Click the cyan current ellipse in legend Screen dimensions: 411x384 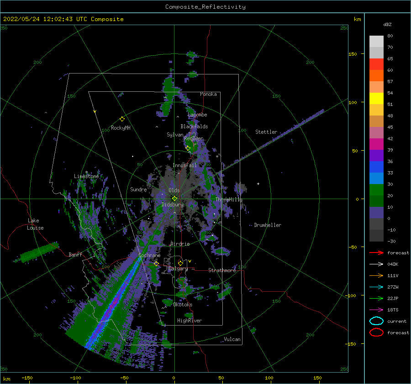pos(376,321)
